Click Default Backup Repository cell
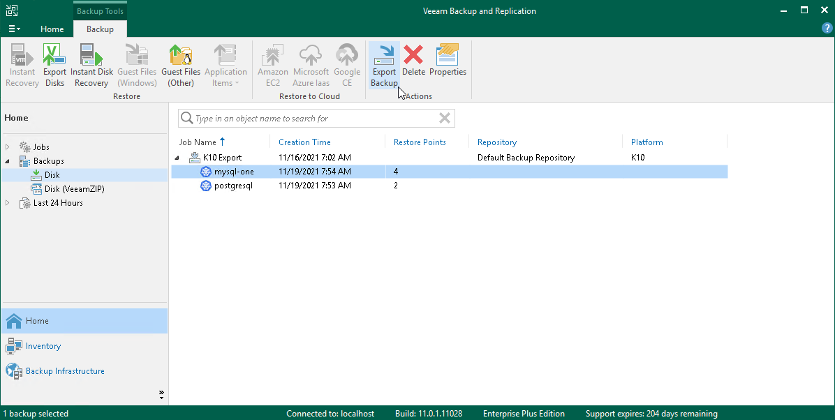The height and width of the screenshot is (420, 835). pos(526,158)
